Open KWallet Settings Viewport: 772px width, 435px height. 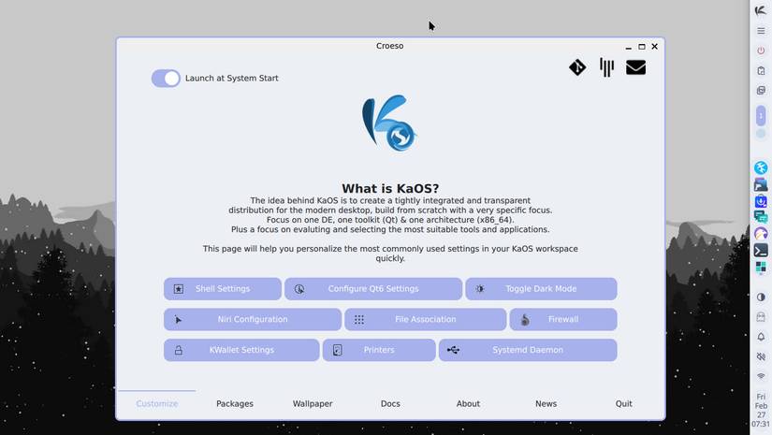point(241,350)
